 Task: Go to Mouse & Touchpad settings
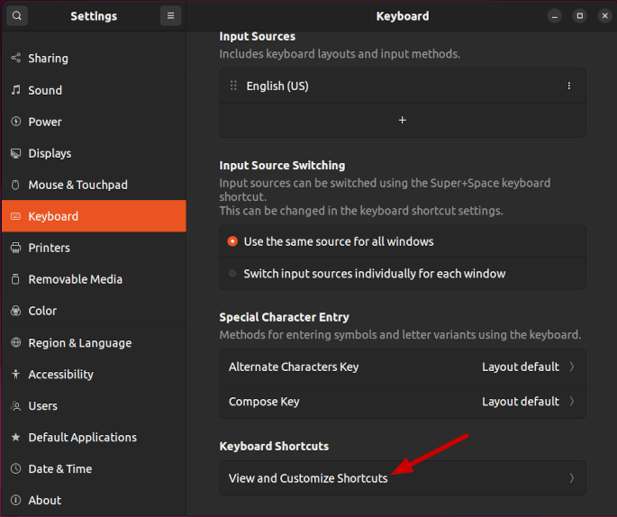point(77,185)
